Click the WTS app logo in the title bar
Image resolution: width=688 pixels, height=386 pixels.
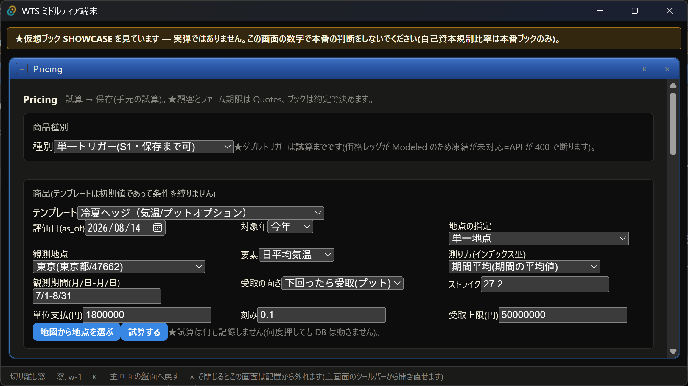coord(11,11)
